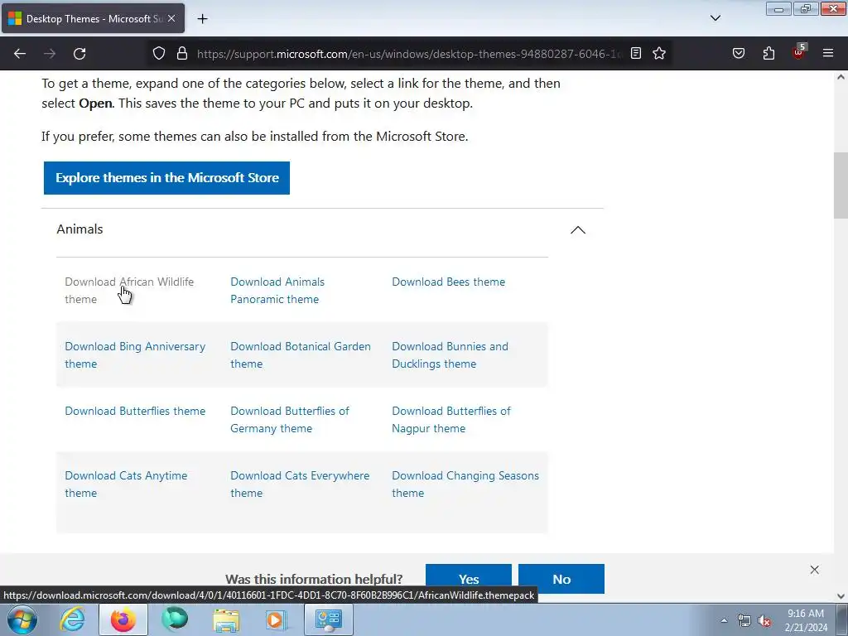848x636 pixels.
Task: Download Changing Seasons theme
Action: click(x=465, y=484)
